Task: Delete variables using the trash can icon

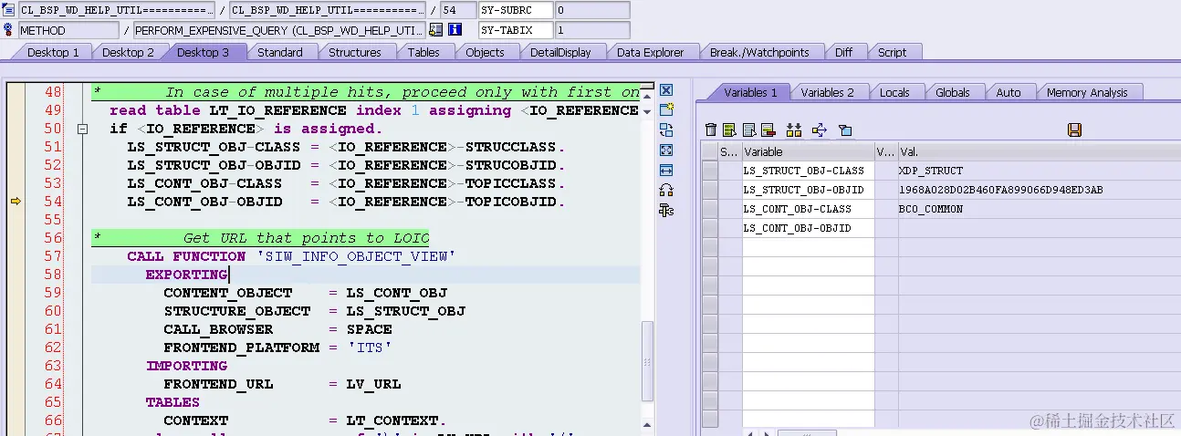Action: pos(711,130)
